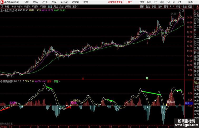Expand the dropdown circle beside 股票指标网 indicator
This screenshot has height=128, width=199.
coord(1,81)
